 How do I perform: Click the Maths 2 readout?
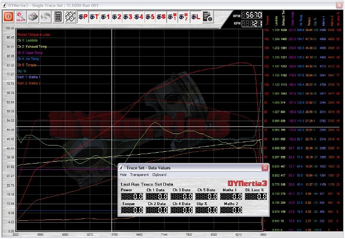tap(231, 210)
